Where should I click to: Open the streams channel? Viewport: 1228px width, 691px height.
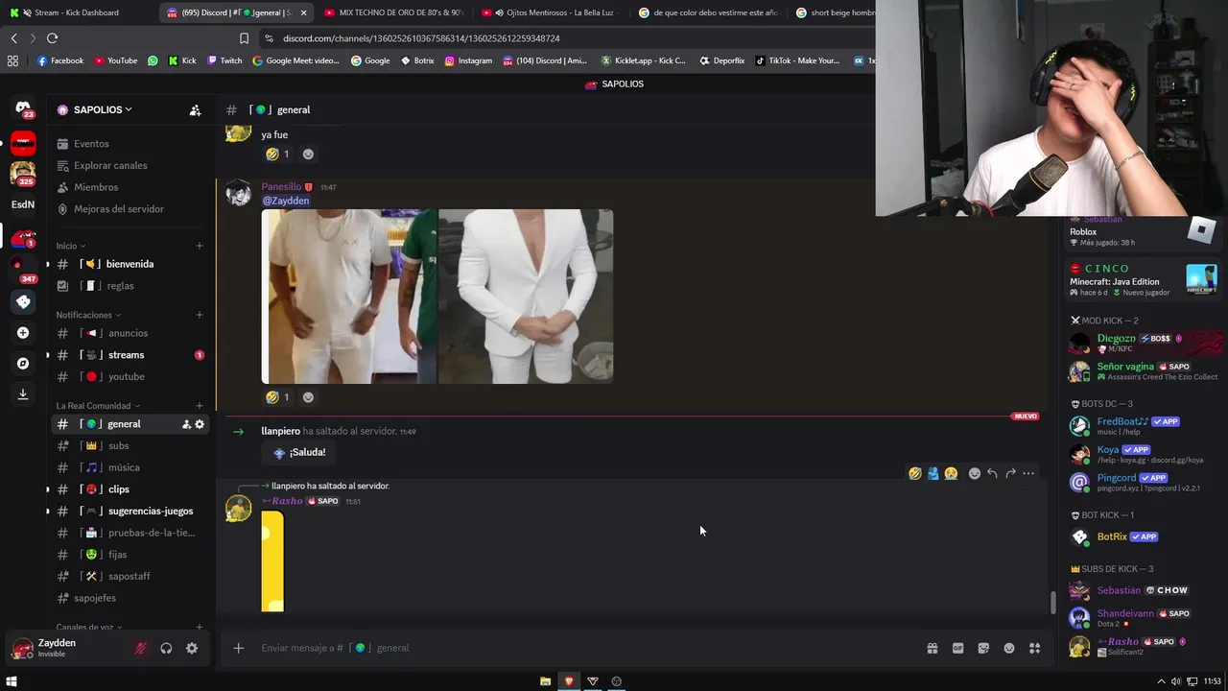(x=132, y=355)
